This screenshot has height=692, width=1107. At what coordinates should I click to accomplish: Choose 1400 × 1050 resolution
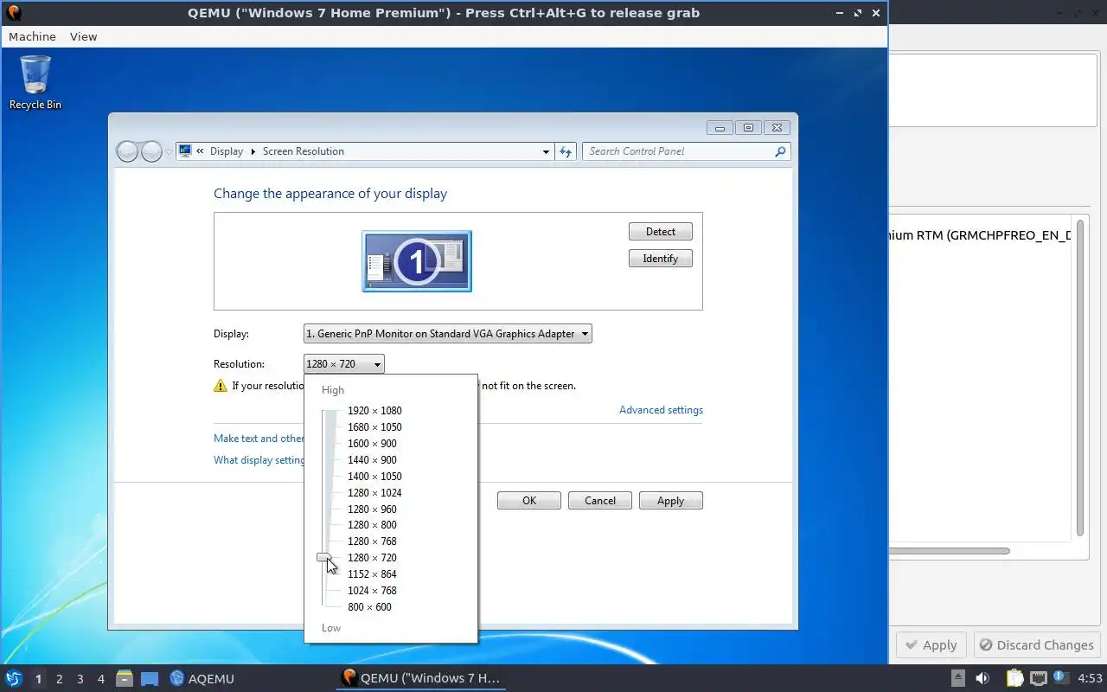point(374,477)
